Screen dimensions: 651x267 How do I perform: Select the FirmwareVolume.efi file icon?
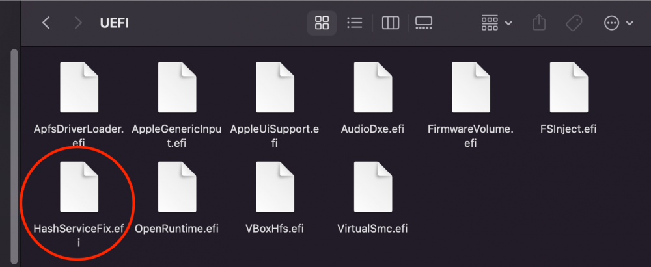[471, 87]
